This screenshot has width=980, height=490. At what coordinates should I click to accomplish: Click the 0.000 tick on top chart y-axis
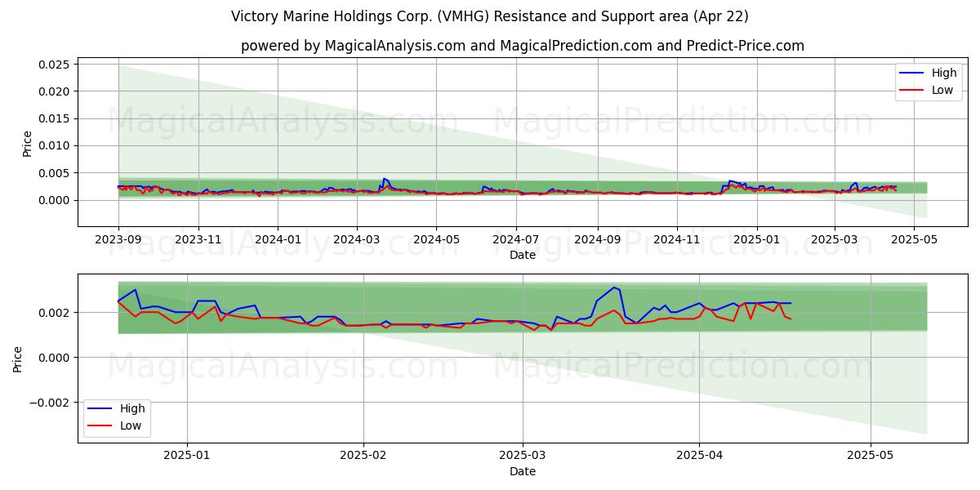56,200
